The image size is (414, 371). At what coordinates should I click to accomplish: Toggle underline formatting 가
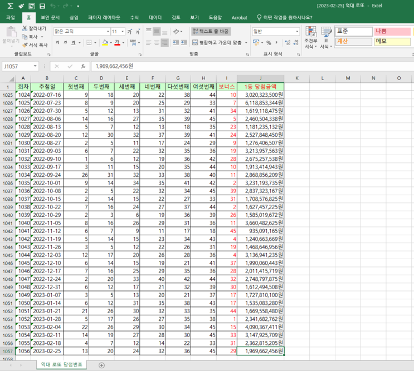pyautogui.click(x=74, y=42)
